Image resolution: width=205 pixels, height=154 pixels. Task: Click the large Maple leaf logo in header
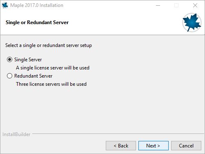[x=192, y=22]
